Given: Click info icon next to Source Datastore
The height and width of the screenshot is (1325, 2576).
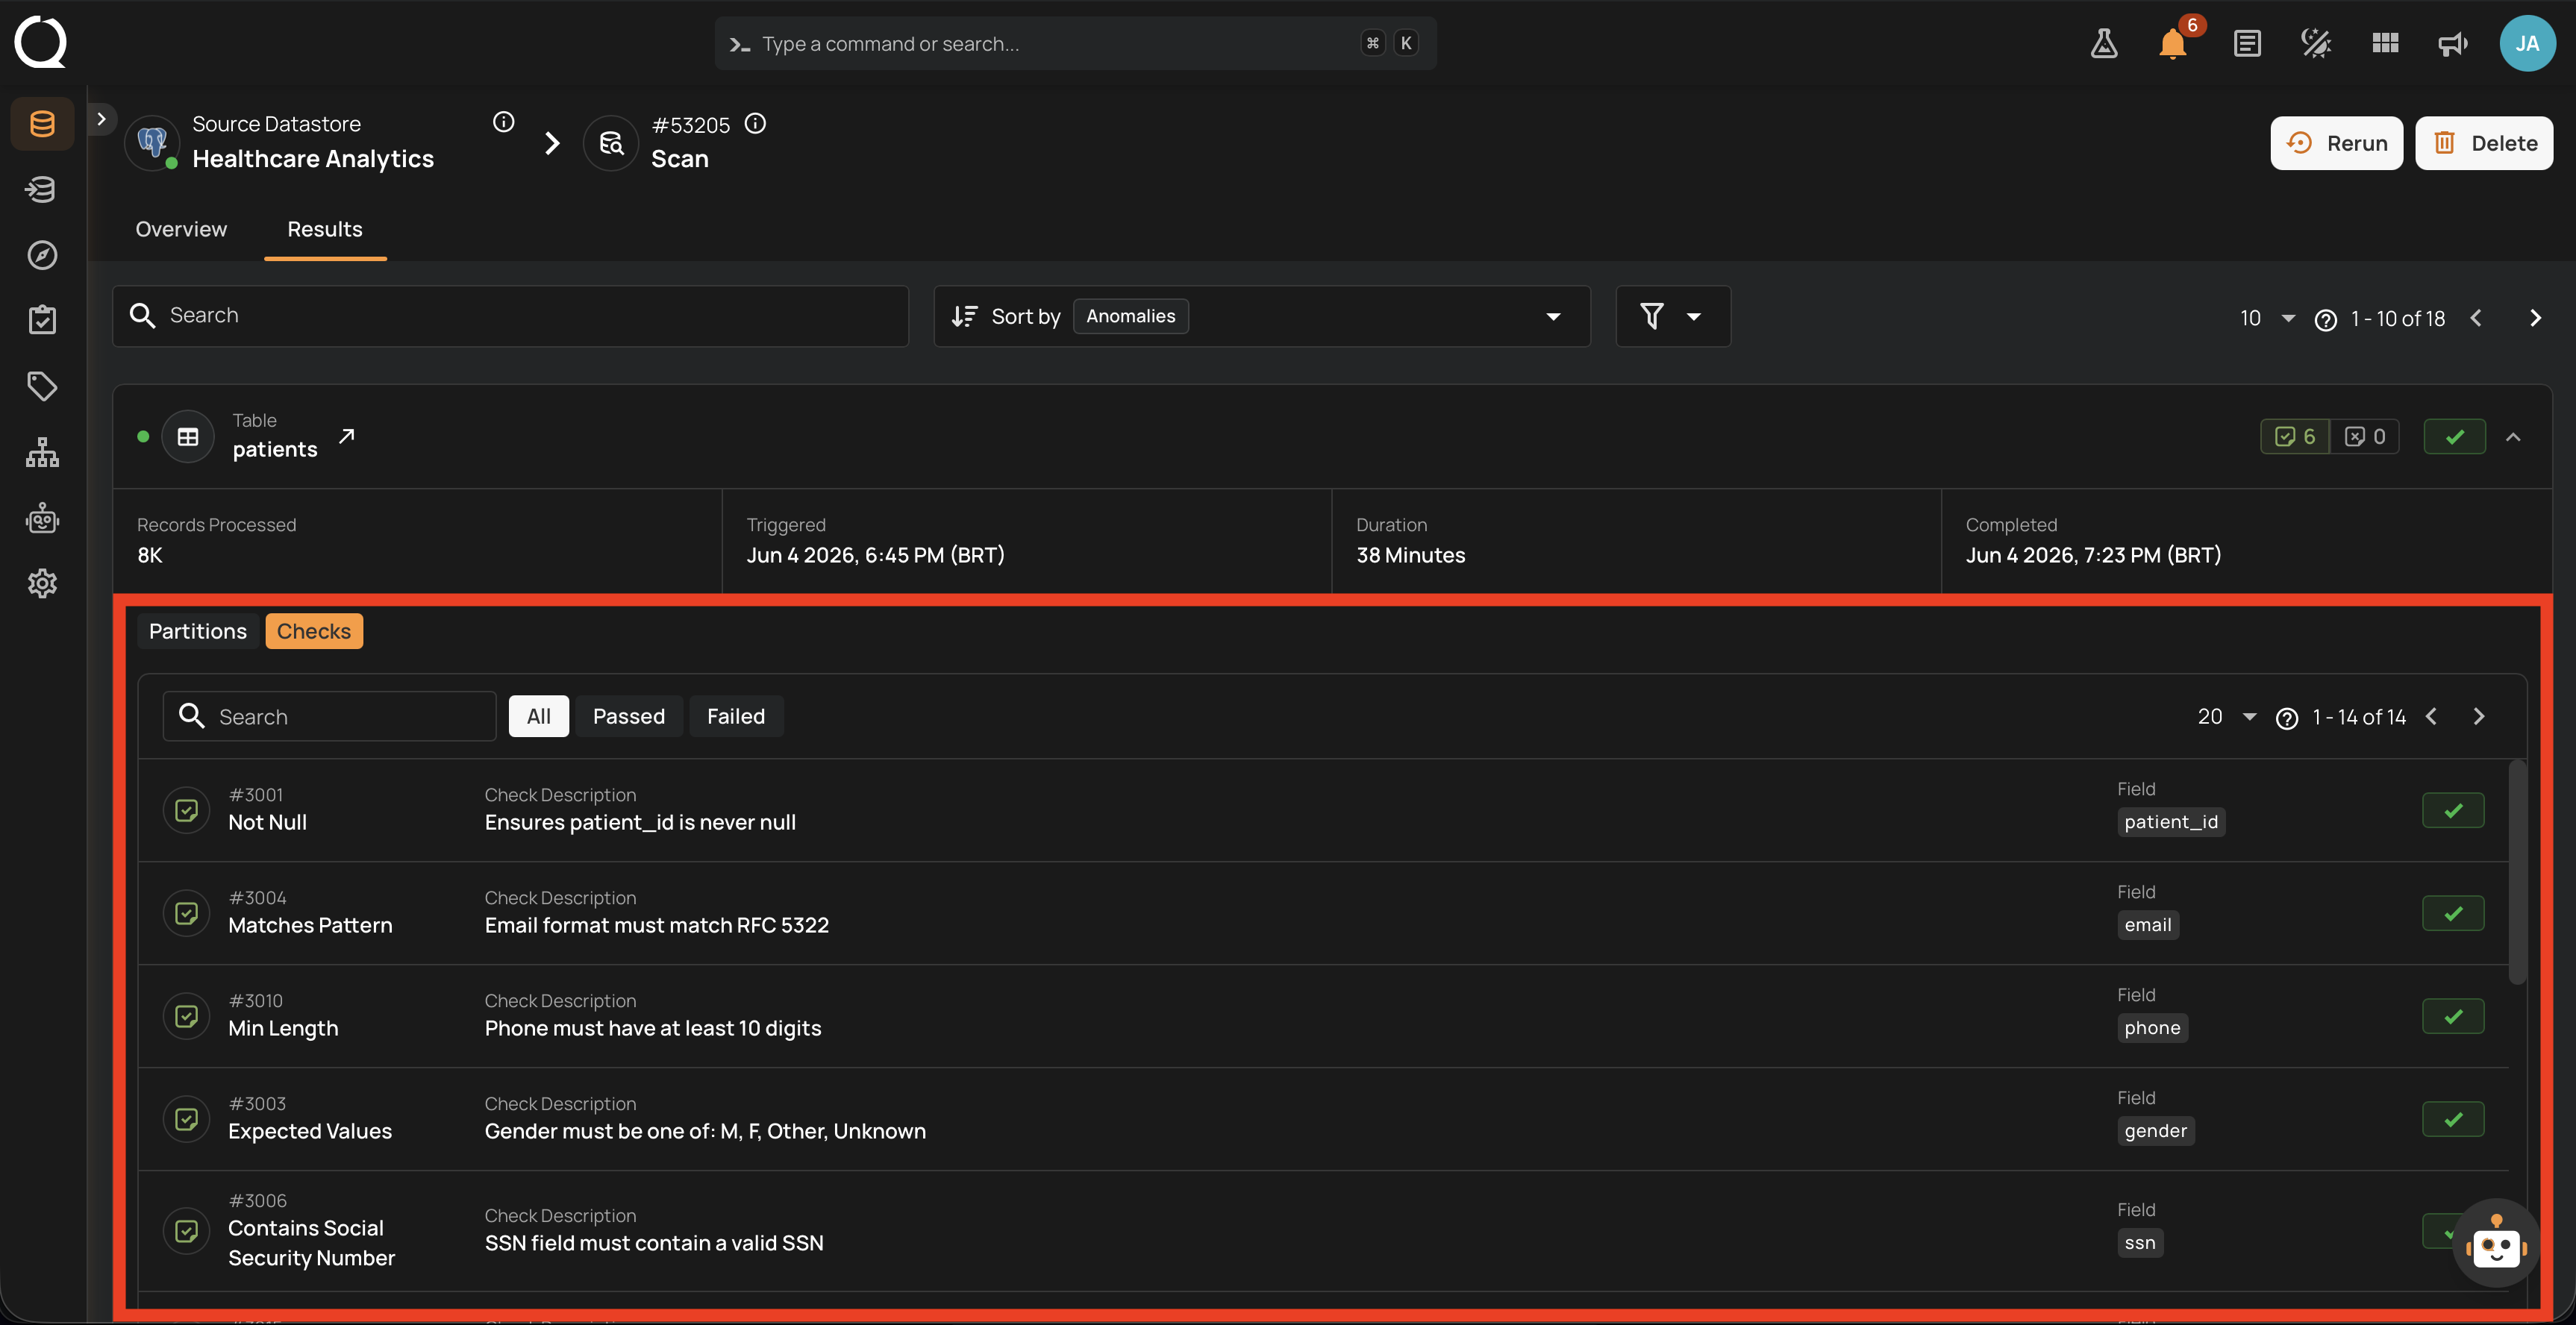Looking at the screenshot, I should tap(504, 122).
